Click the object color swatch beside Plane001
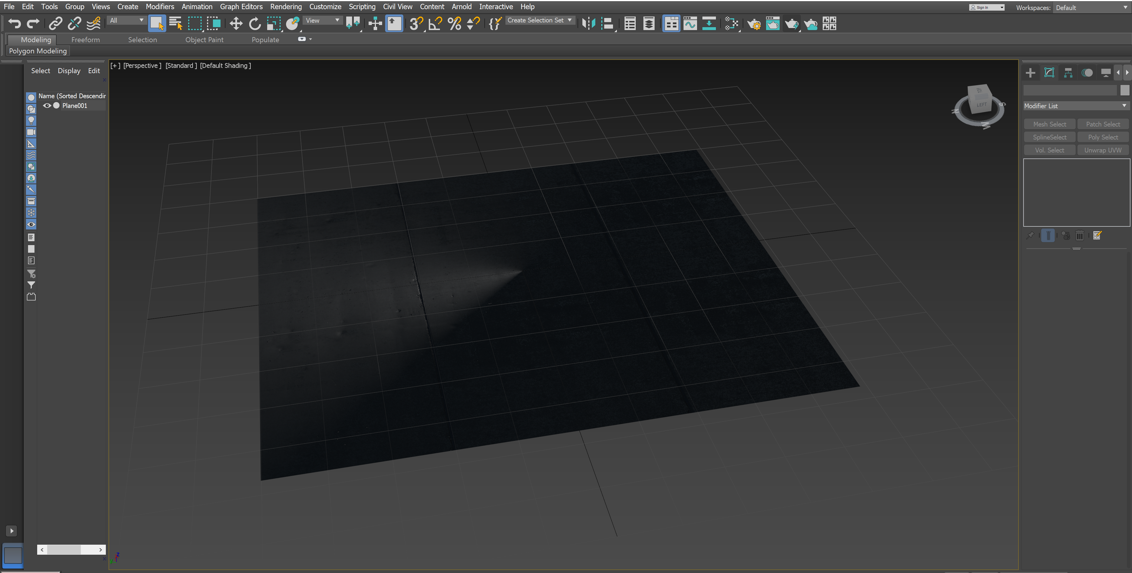The image size is (1132, 573). (56, 106)
